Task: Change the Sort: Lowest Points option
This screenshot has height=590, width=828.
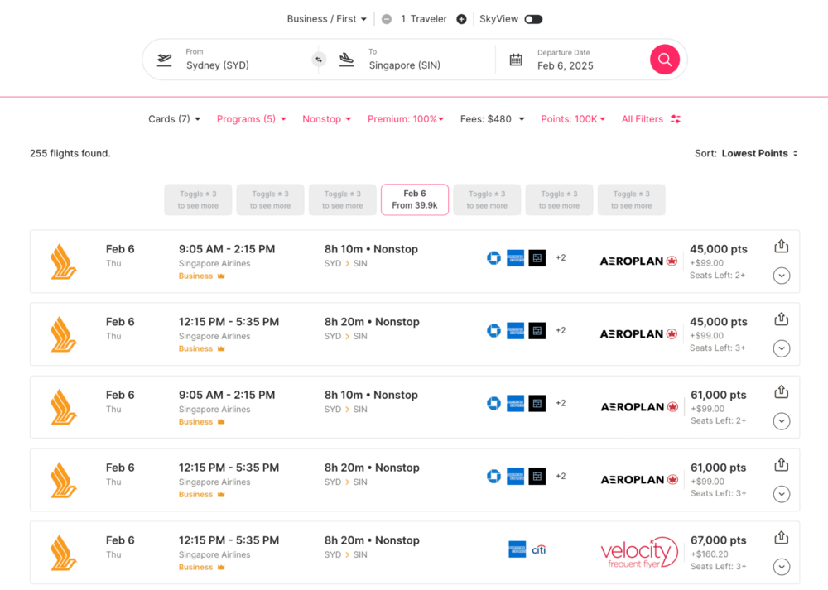Action: click(758, 153)
